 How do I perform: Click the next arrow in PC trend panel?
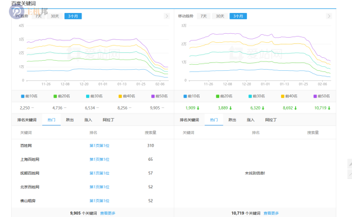(166, 16)
